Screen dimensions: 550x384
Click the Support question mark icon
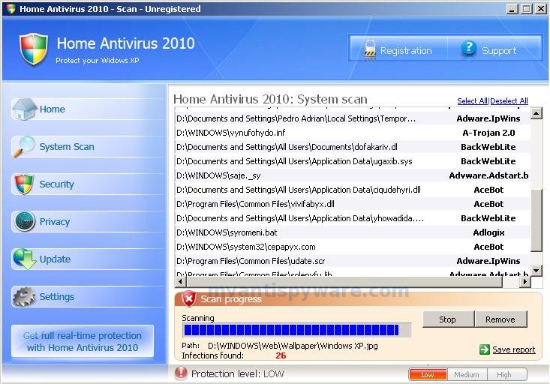tap(469, 49)
